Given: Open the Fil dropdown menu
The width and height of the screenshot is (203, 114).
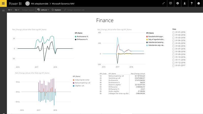Looking at the screenshot, I should coord(10,10).
